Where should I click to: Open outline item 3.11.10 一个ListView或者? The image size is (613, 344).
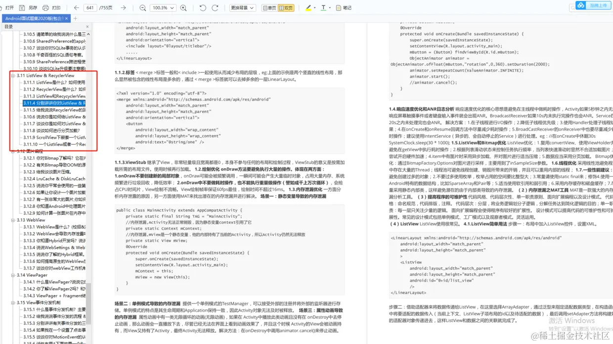pos(54,144)
